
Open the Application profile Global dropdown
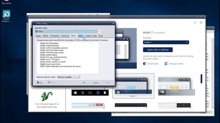tap(100, 31)
